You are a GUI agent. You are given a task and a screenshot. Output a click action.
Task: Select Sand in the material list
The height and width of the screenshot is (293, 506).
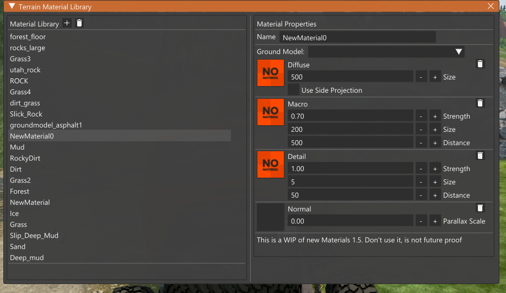[120, 246]
